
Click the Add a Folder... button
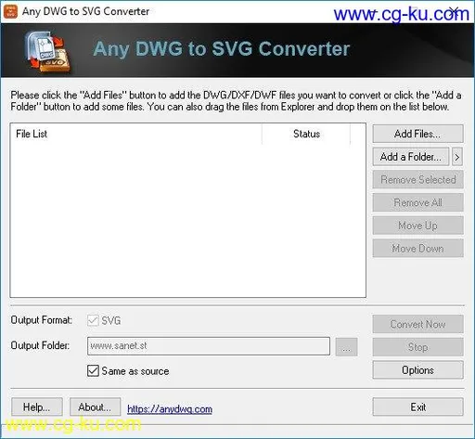[411, 157]
